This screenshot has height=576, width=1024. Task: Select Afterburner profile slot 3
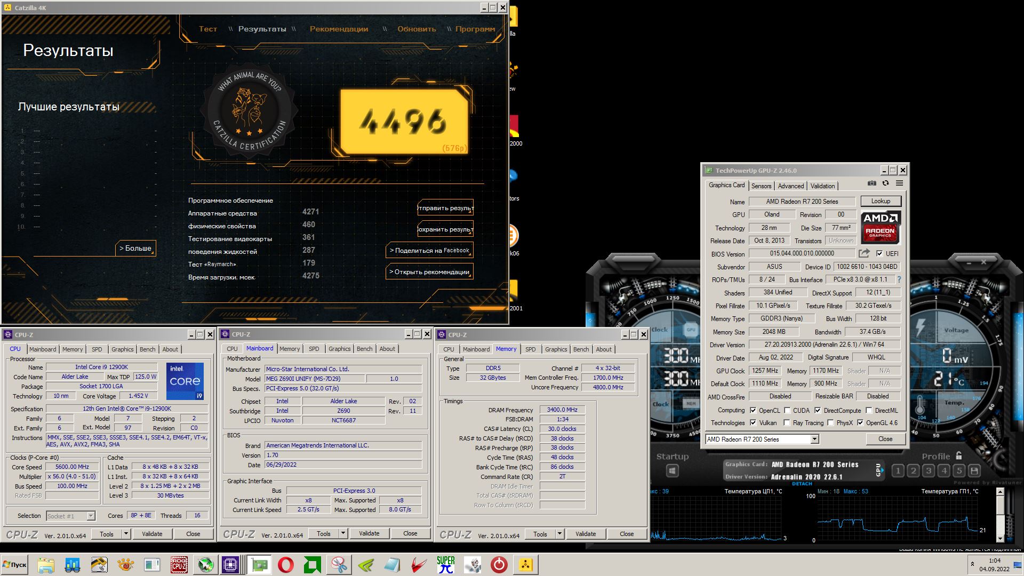(929, 471)
